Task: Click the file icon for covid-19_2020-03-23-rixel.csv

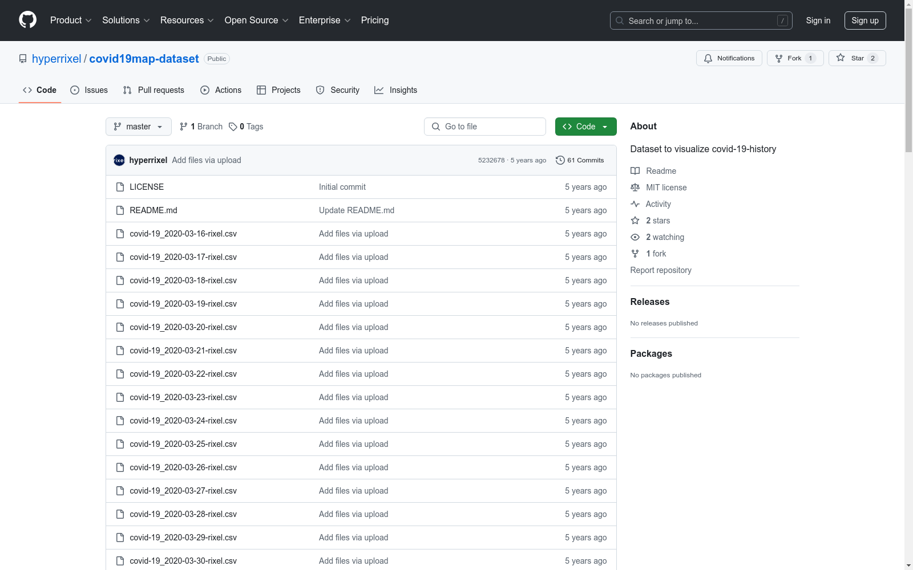Action: coord(120,397)
